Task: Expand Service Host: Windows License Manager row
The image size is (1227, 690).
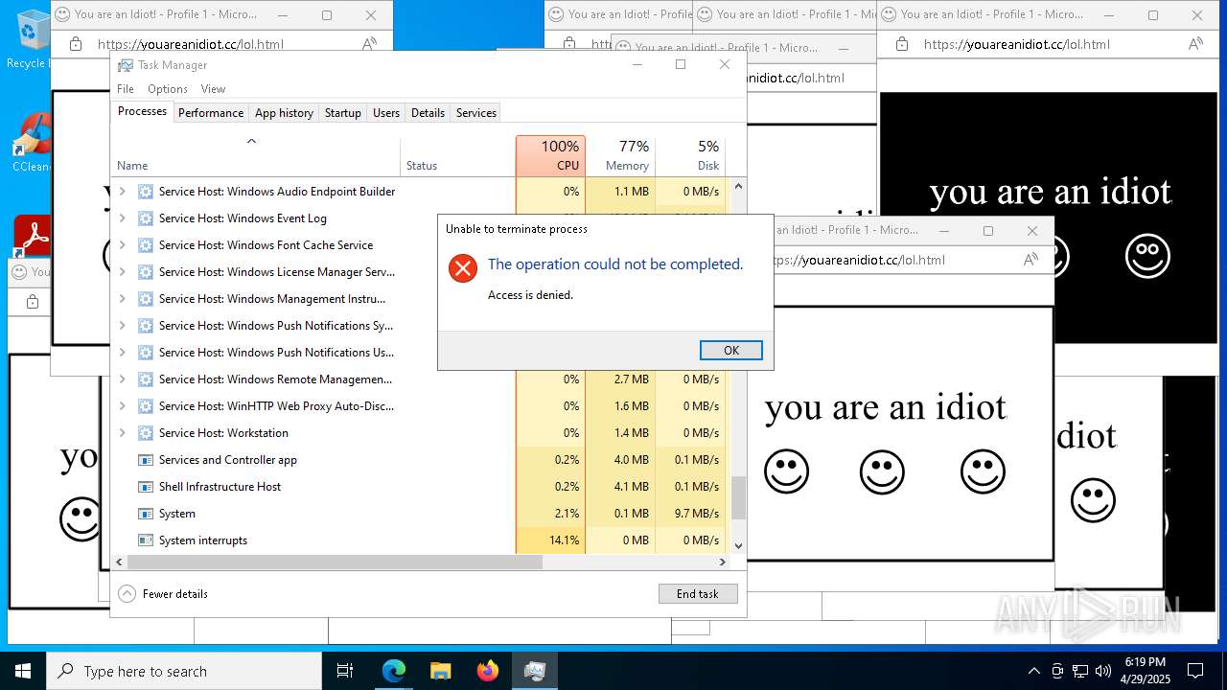Action: (x=122, y=272)
